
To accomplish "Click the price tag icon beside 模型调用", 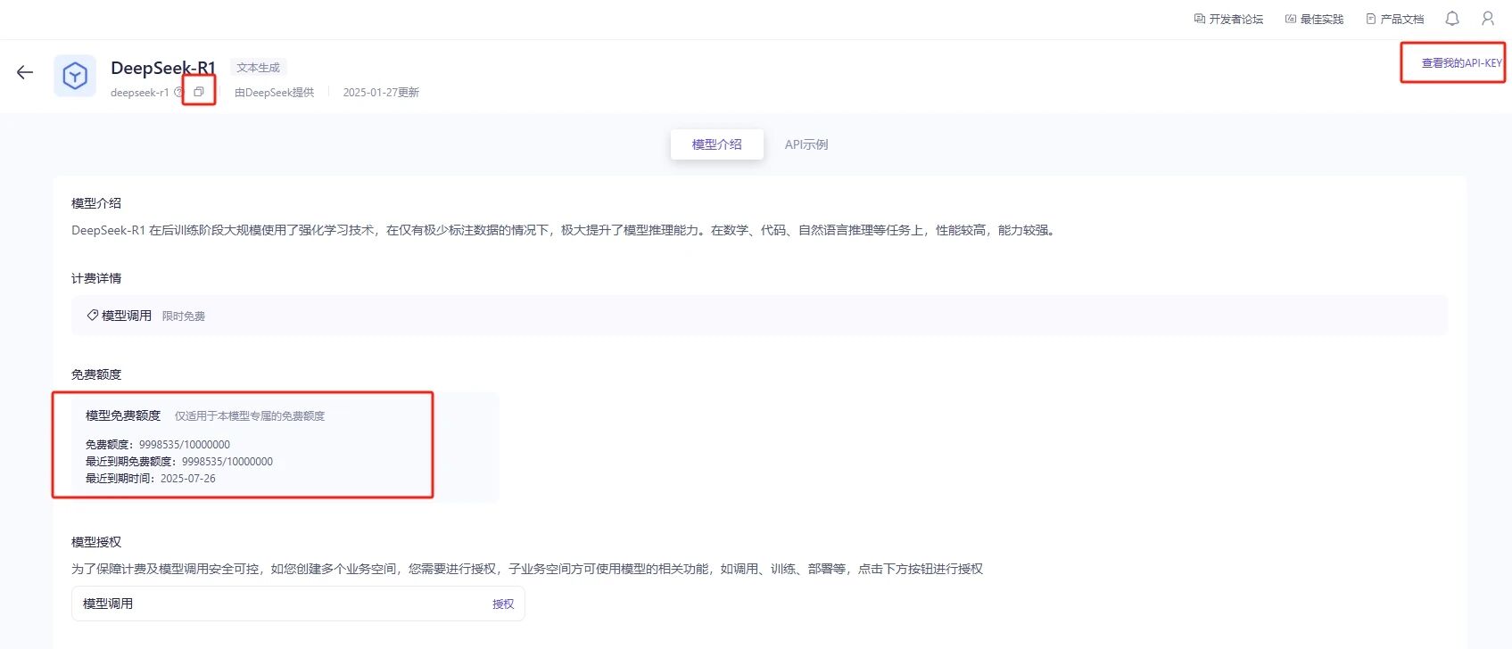I will point(92,316).
